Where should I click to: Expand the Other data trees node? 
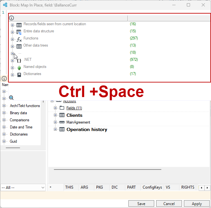pos(12,46)
